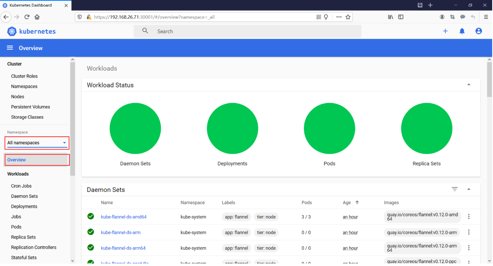
Task: Open actions menu for kube-flannel-ds-amd64 row
Action: click(x=469, y=217)
